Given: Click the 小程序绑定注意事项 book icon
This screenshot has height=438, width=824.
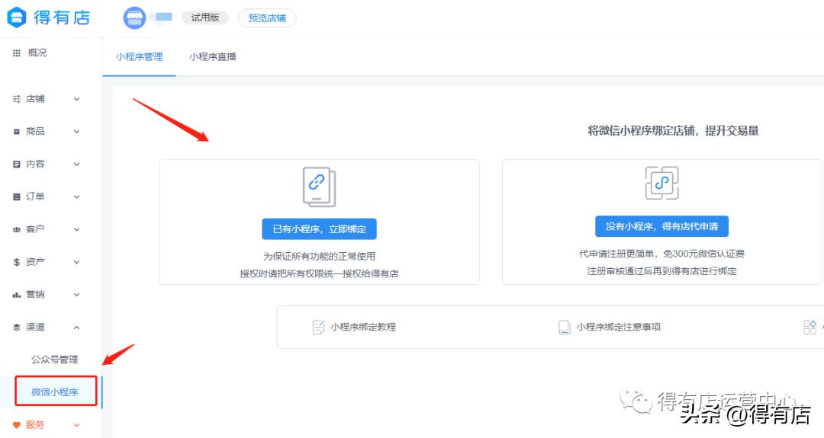Looking at the screenshot, I should tap(564, 328).
